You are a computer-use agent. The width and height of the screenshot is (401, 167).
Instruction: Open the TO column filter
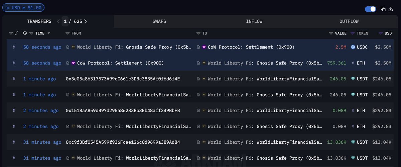(x=198, y=33)
